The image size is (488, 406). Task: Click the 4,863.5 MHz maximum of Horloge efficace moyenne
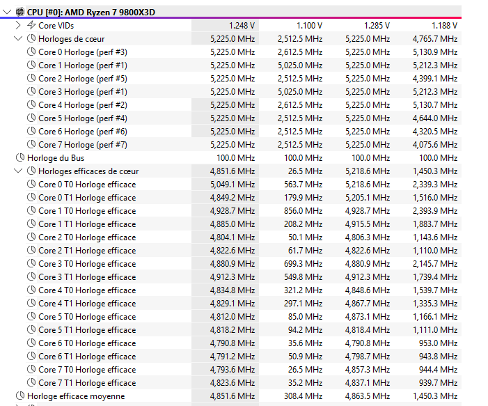pyautogui.click(x=368, y=396)
